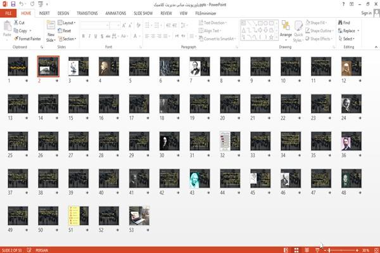Click the spell check status icon
The height and width of the screenshot is (253, 380).
point(29,250)
